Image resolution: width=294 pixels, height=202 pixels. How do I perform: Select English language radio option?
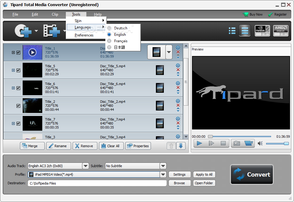[x=109, y=35]
